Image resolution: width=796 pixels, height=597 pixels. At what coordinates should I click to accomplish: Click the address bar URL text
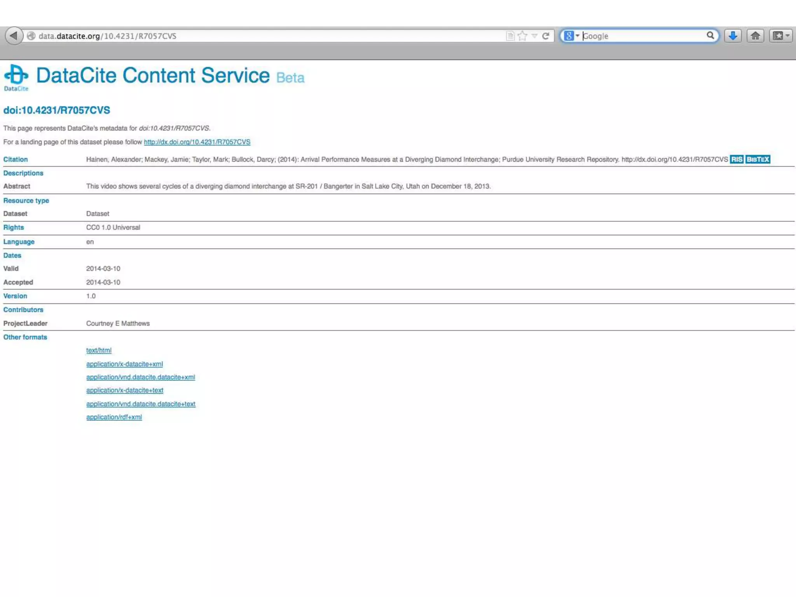tap(108, 36)
